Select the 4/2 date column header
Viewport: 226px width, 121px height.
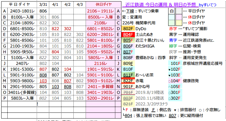[68, 5]
